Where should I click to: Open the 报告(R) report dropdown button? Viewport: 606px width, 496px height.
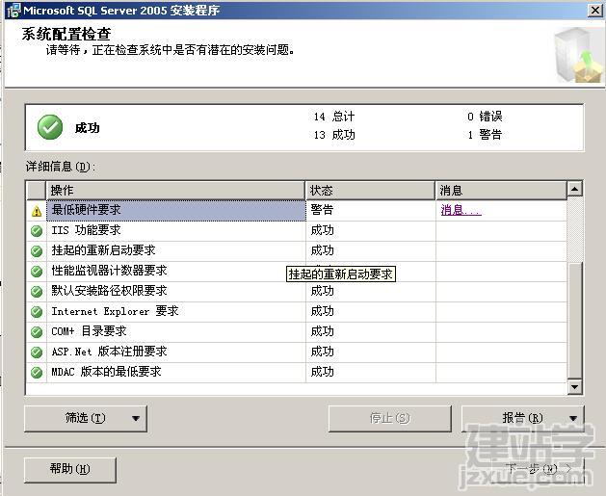coord(522,418)
